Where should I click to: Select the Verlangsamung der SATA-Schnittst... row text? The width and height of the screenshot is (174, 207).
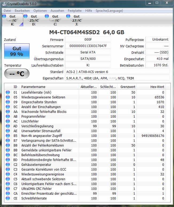point(49,140)
